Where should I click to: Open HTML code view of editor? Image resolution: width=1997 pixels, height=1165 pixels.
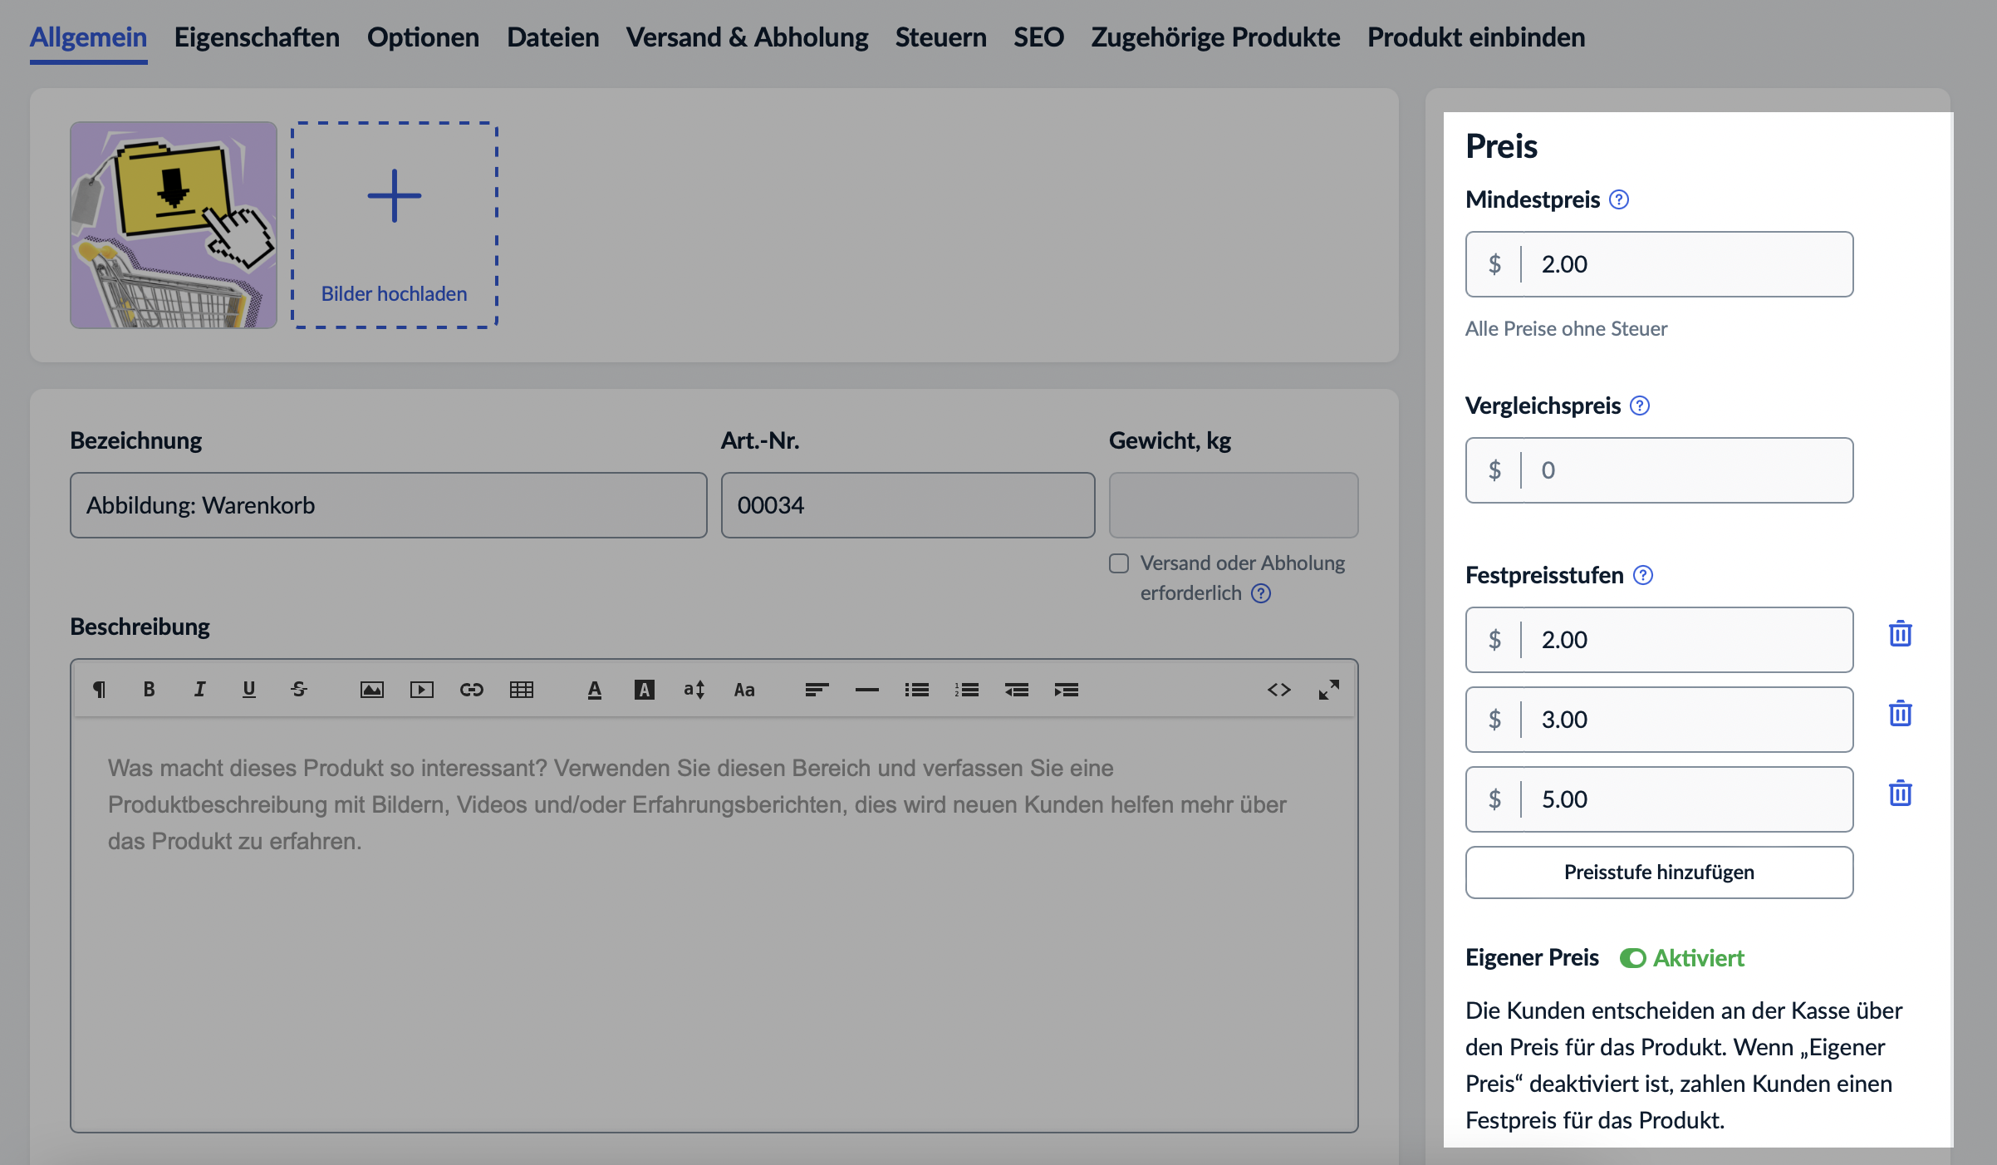pyautogui.click(x=1278, y=690)
